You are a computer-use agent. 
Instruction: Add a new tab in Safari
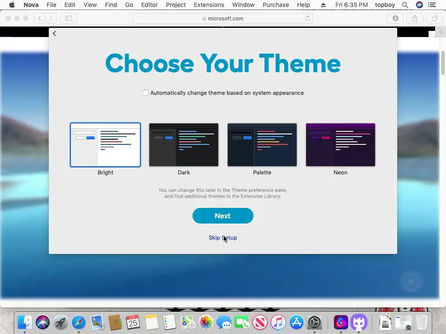pos(440,32)
